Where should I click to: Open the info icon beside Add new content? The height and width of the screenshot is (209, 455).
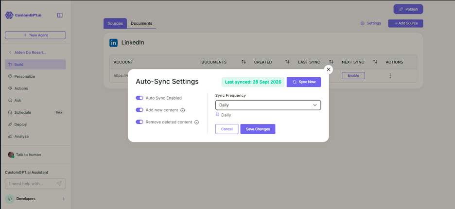(x=182, y=110)
